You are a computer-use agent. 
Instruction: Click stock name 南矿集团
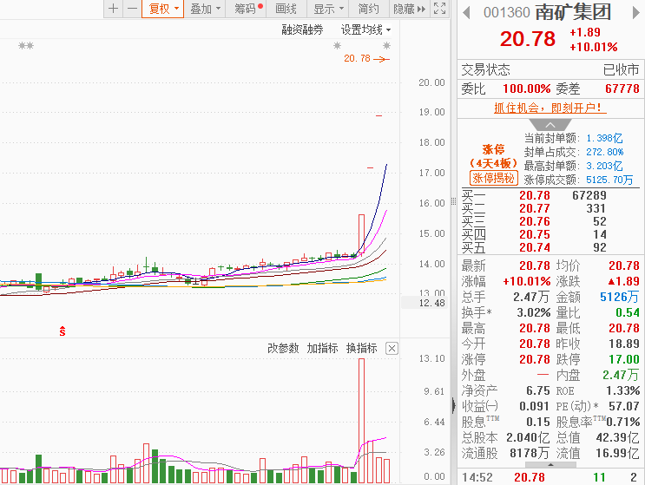point(573,12)
